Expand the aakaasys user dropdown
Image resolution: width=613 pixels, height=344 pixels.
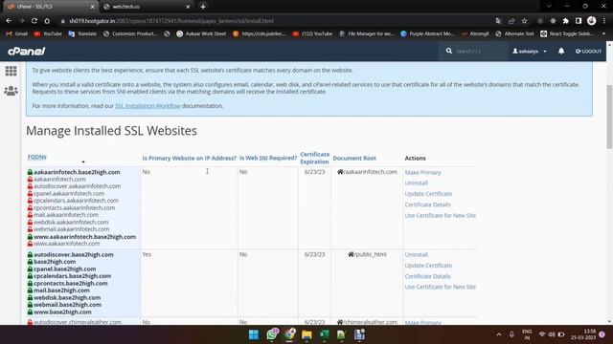530,51
